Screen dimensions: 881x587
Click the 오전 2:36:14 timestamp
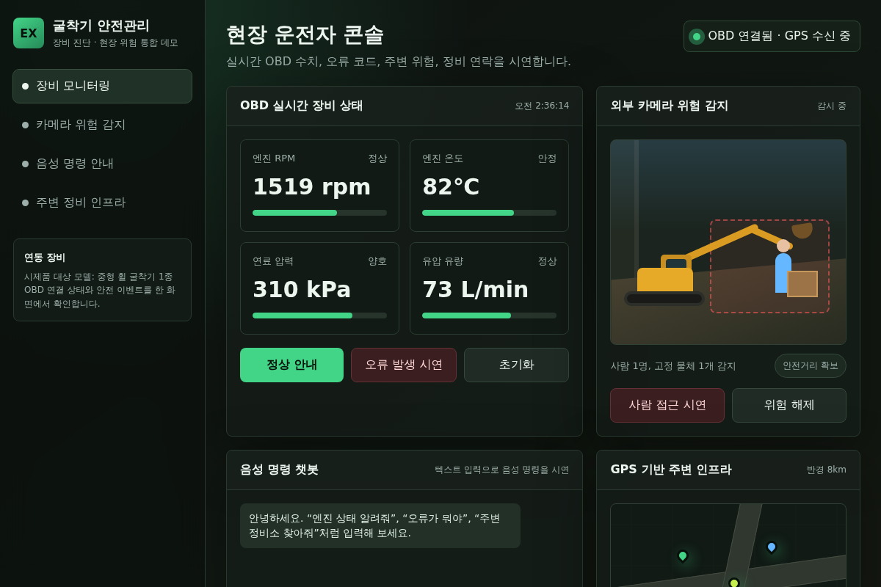542,106
